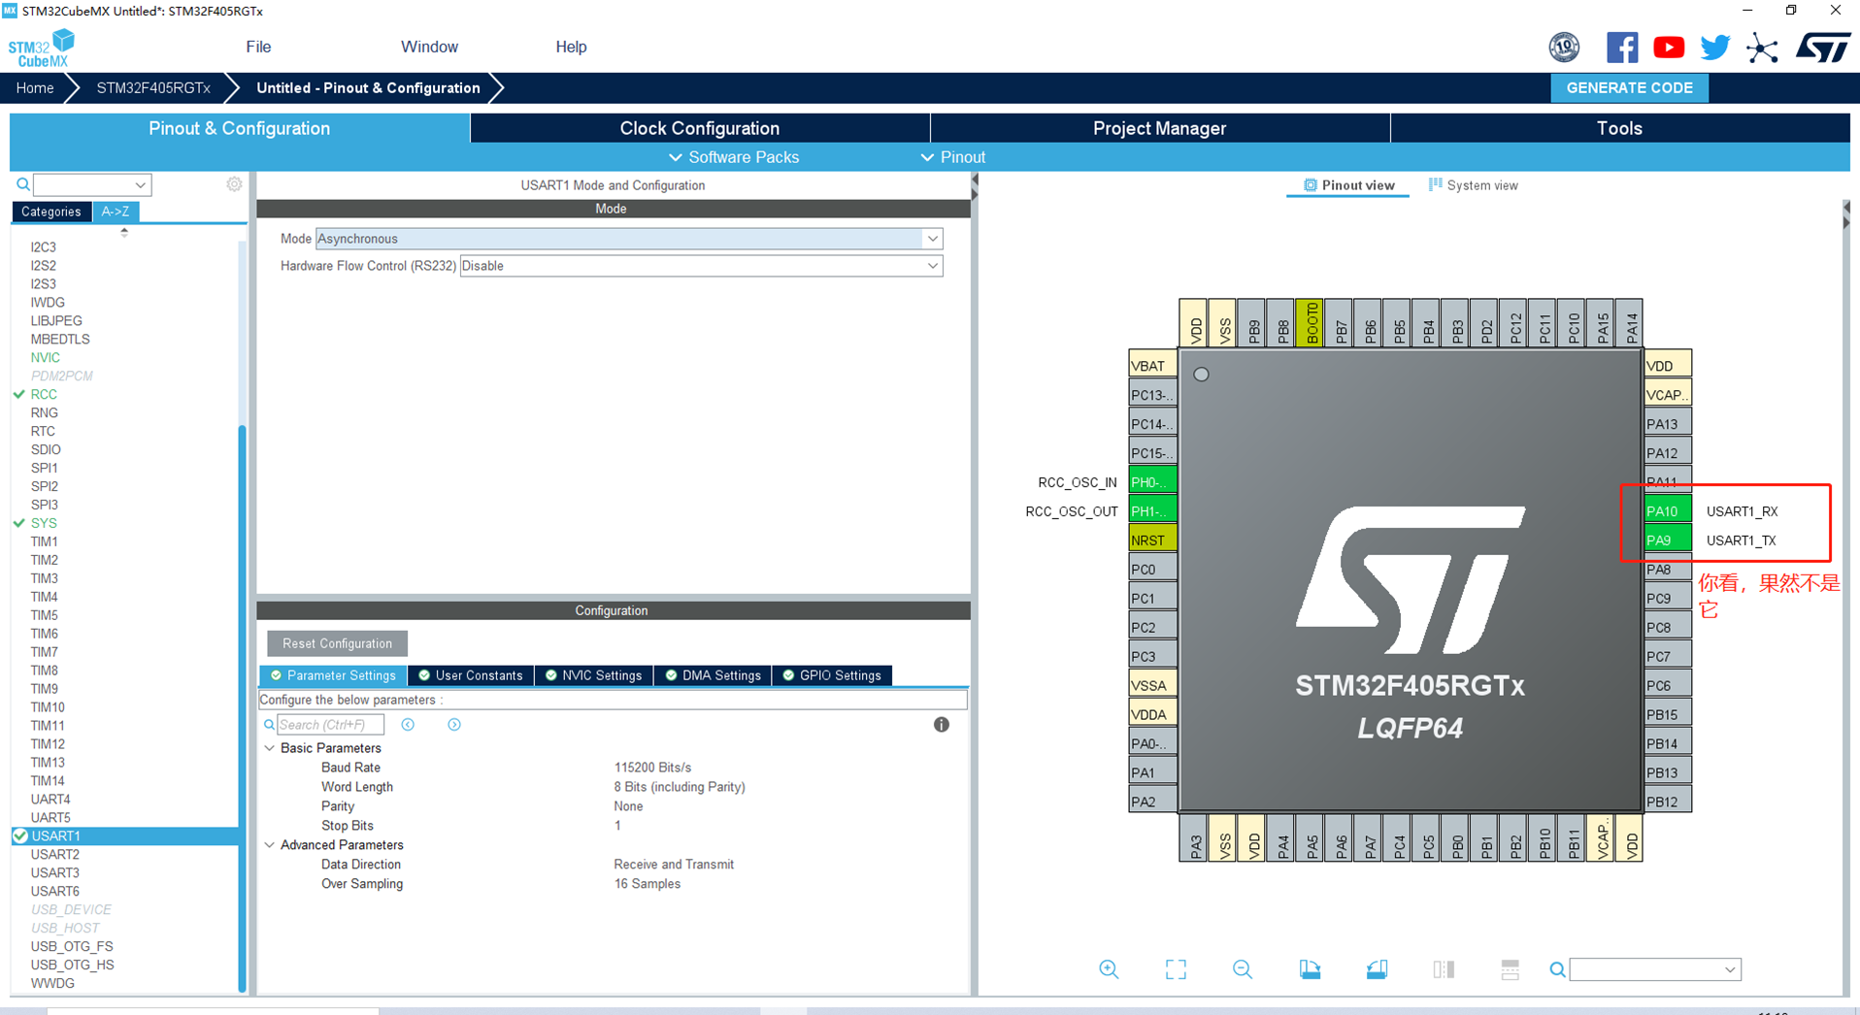This screenshot has width=1860, height=1015.
Task: Open the File menu
Action: click(x=258, y=47)
